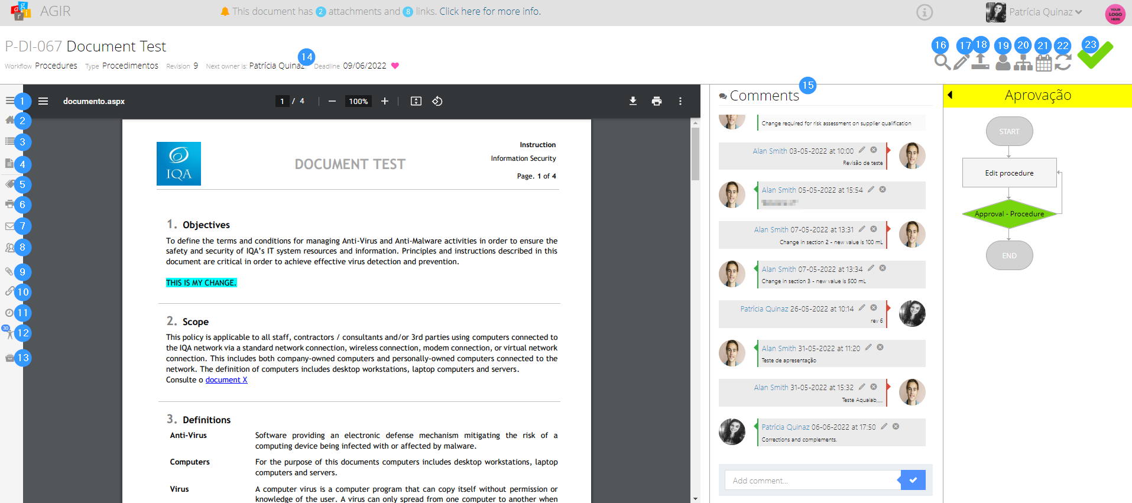Edit Alan Smith 31-05-2022 15:32 comment
Image resolution: width=1132 pixels, height=503 pixels.
pyautogui.click(x=862, y=387)
